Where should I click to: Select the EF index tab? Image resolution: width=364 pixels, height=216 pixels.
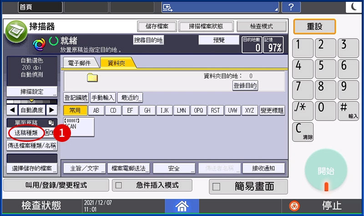click(130, 111)
